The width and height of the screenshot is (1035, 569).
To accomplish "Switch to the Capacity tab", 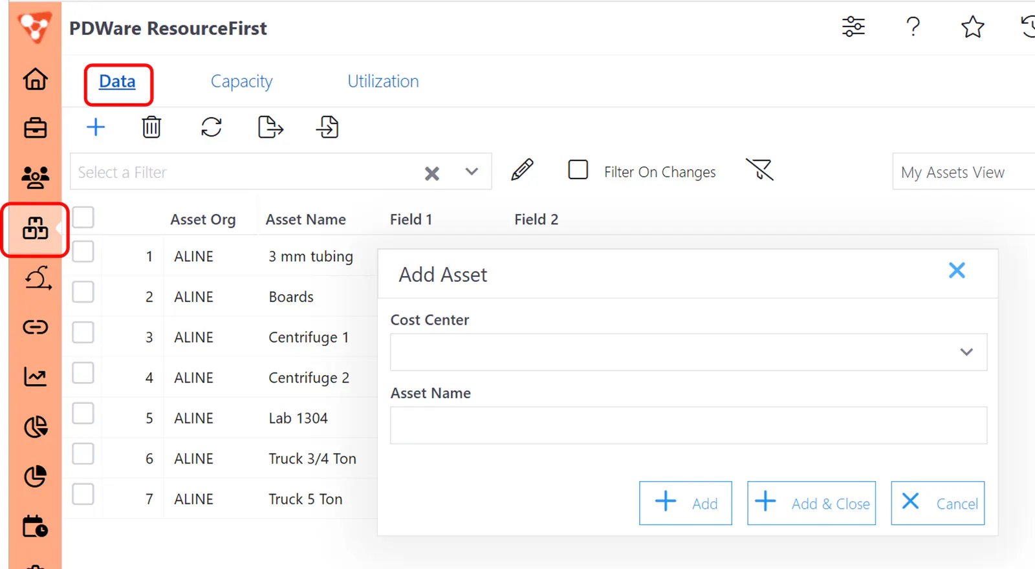I will 241,81.
